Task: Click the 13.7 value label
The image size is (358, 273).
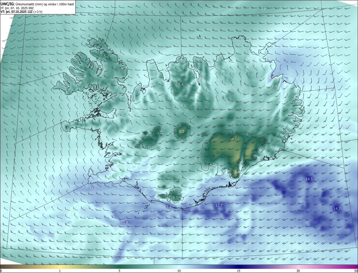Action: tap(219, 205)
